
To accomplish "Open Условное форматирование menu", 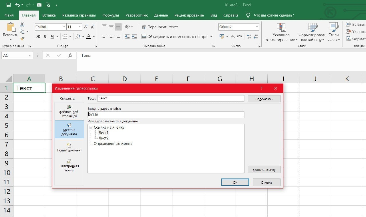I will 281,32.
